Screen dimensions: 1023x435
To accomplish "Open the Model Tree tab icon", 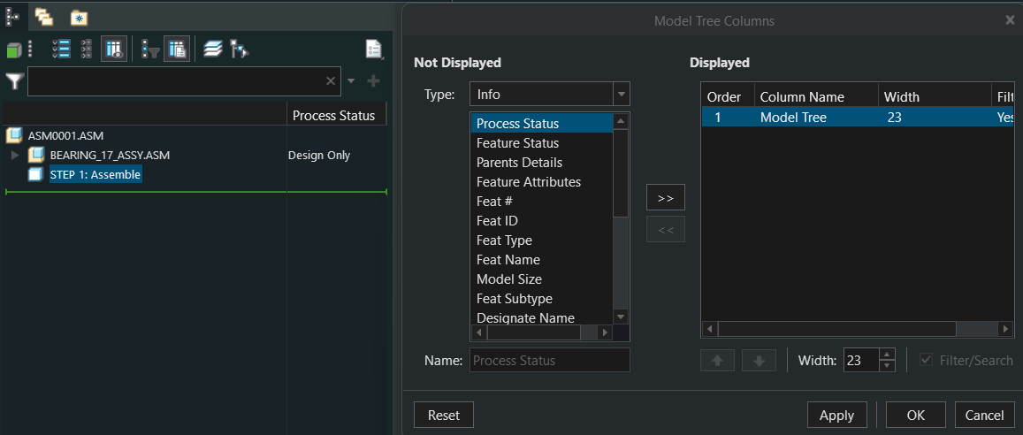I will (12, 16).
